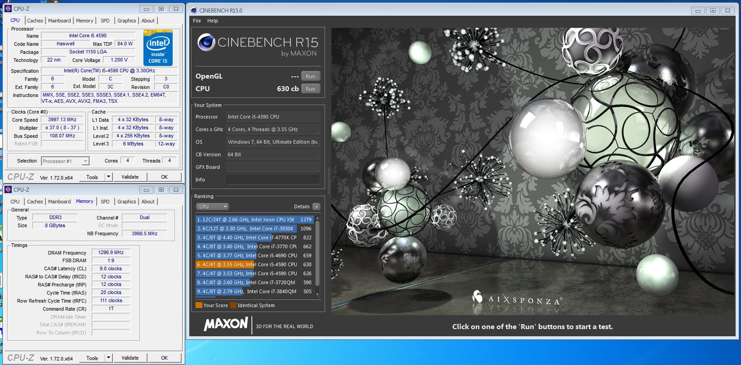Select ranking entry Core i5-4690 score 659
741x365 pixels.
click(x=254, y=255)
